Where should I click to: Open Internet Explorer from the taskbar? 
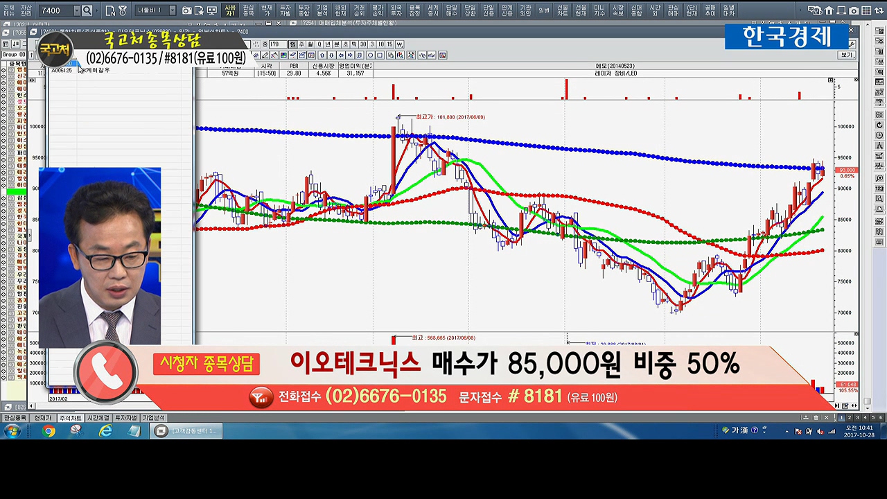(x=105, y=431)
